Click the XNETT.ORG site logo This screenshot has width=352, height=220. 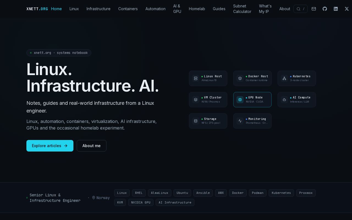pos(37,9)
